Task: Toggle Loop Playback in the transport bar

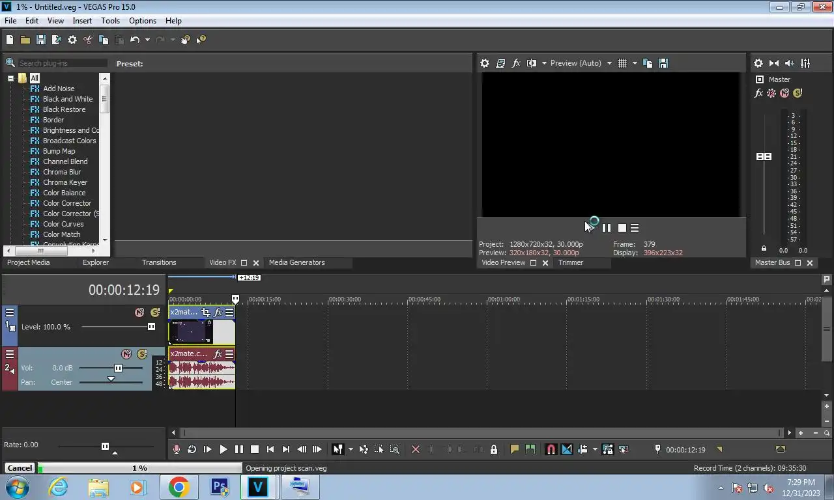Action: (x=192, y=449)
